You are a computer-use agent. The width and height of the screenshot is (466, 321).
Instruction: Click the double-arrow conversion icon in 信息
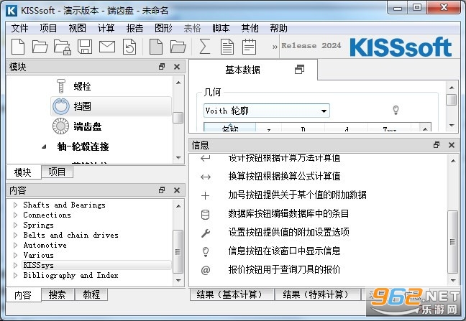[x=206, y=177]
